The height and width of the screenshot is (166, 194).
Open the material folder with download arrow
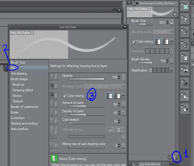[184, 108]
